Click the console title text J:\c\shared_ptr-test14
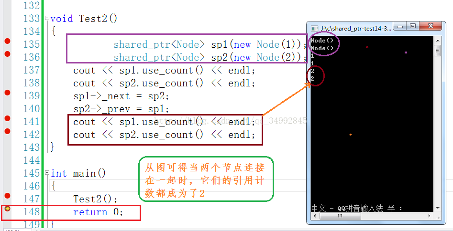This screenshot has height=231, width=453. coord(355,29)
